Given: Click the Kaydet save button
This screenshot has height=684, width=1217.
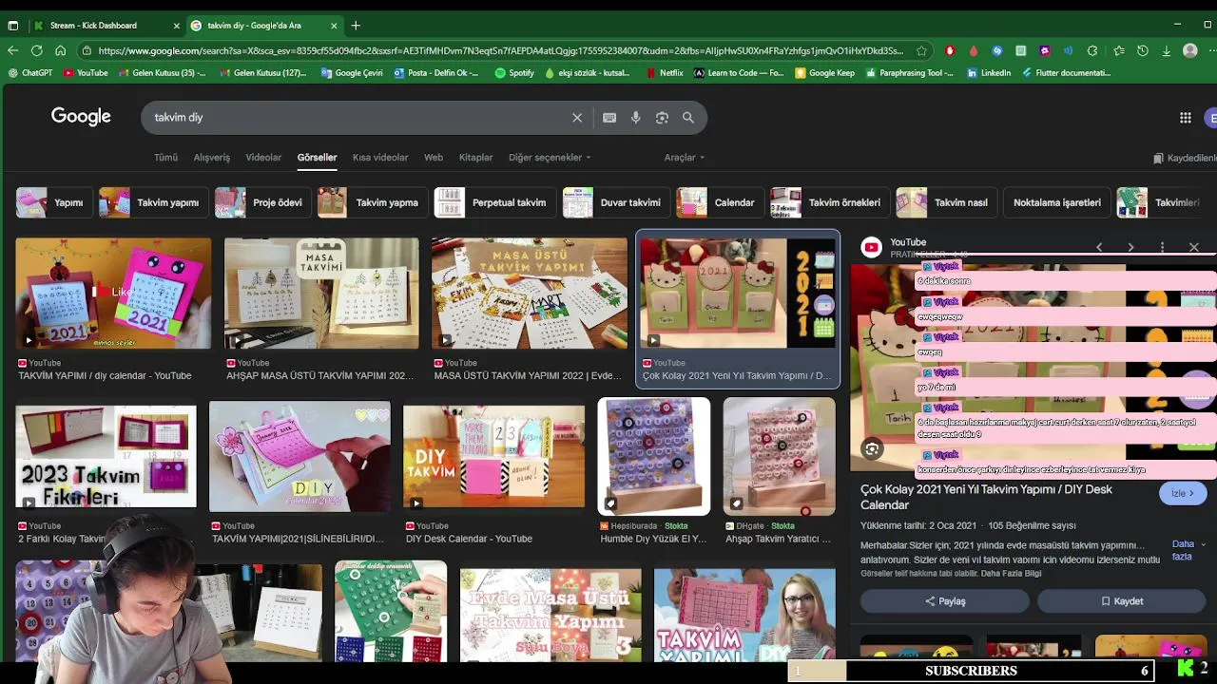Looking at the screenshot, I should pyautogui.click(x=1122, y=601).
